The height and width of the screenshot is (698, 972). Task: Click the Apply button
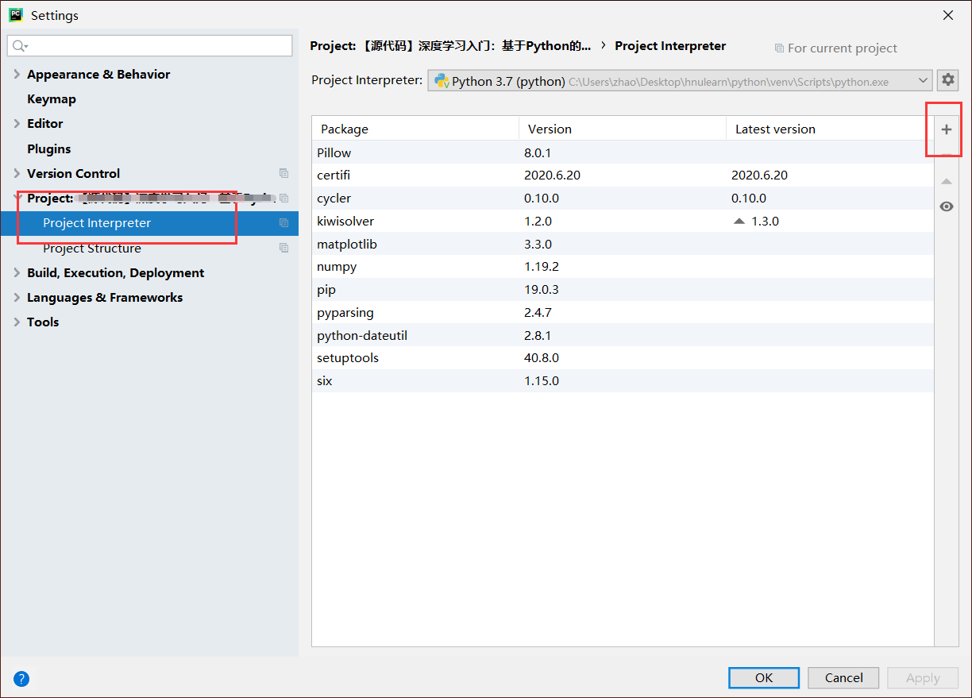point(923,677)
